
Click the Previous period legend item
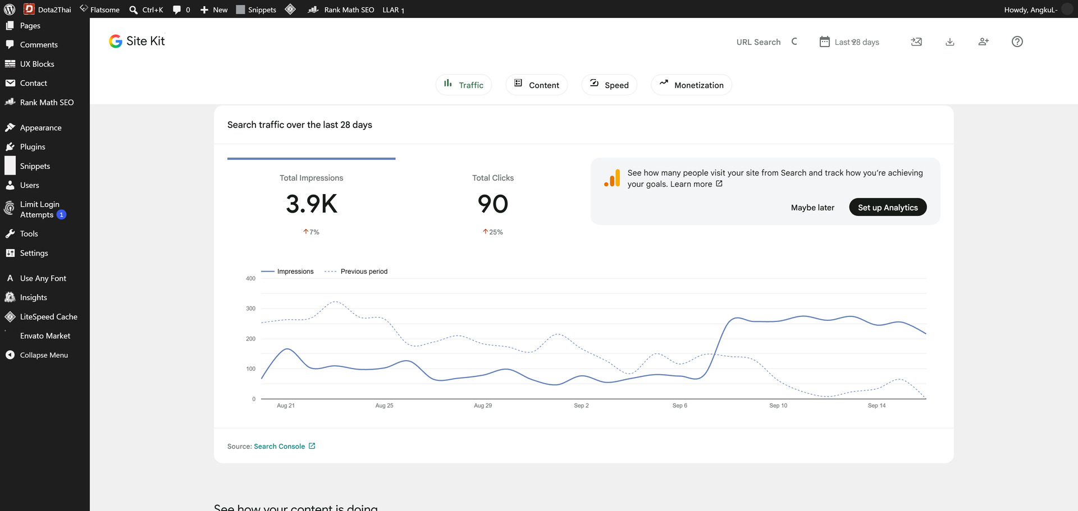tap(356, 271)
